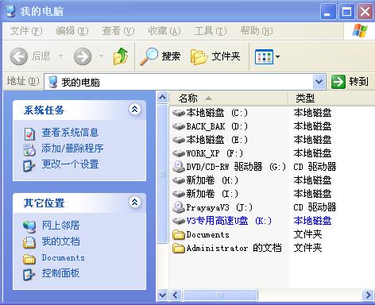
Task: Open the 收藏(A) menu
Action: (x=164, y=31)
